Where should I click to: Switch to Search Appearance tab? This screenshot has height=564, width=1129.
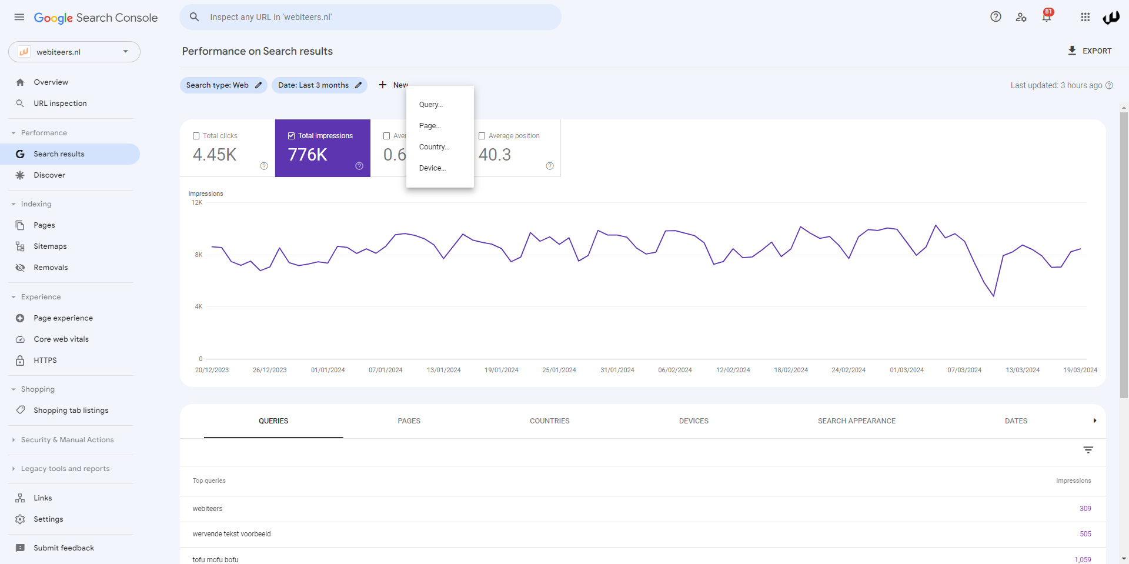click(x=857, y=421)
